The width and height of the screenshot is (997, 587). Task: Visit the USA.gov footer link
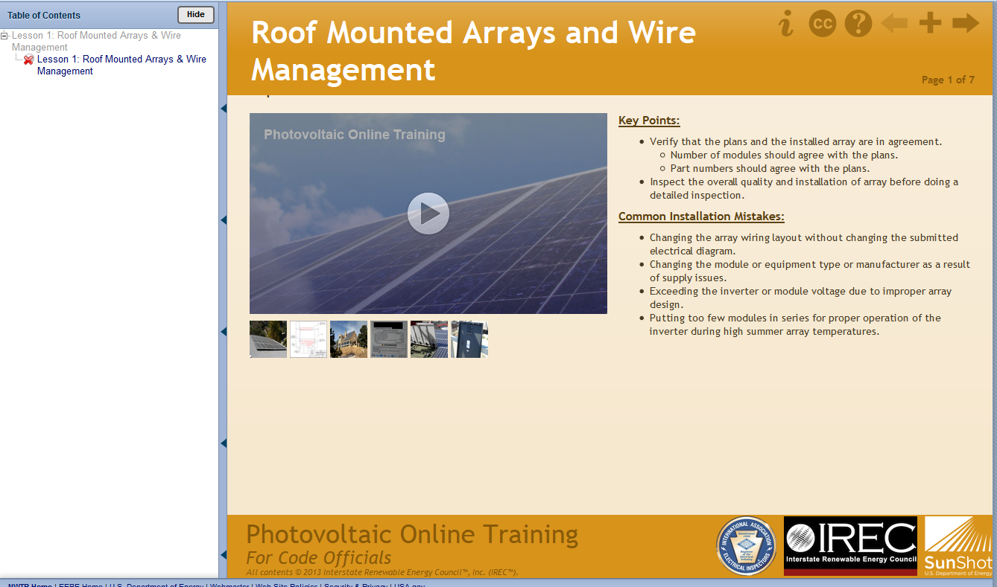point(406,585)
